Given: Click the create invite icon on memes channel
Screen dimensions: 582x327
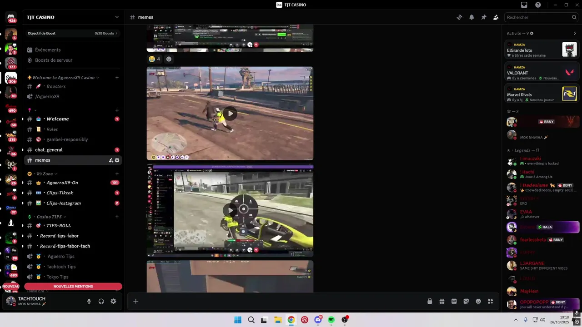Looking at the screenshot, I should click(111, 160).
